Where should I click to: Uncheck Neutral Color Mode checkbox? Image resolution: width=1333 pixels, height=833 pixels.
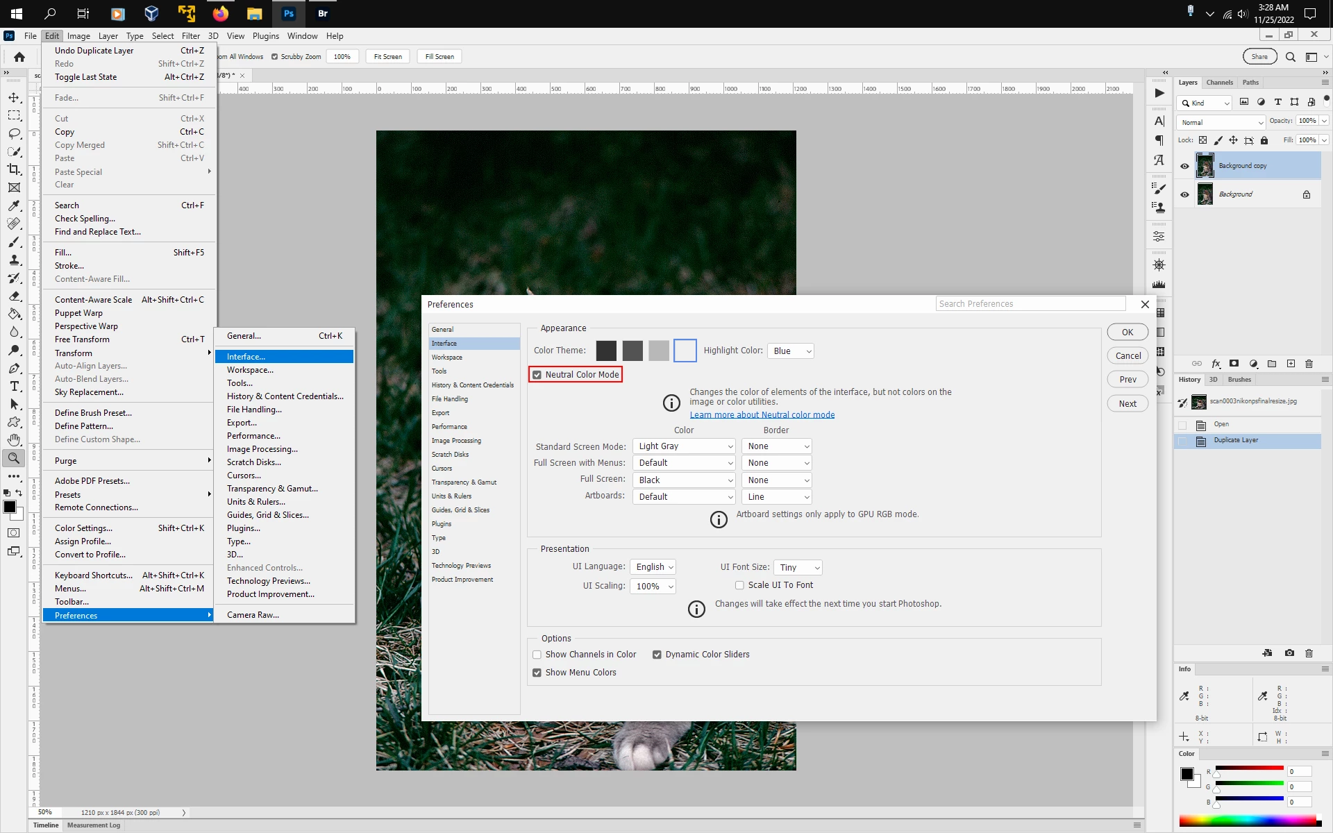(537, 375)
